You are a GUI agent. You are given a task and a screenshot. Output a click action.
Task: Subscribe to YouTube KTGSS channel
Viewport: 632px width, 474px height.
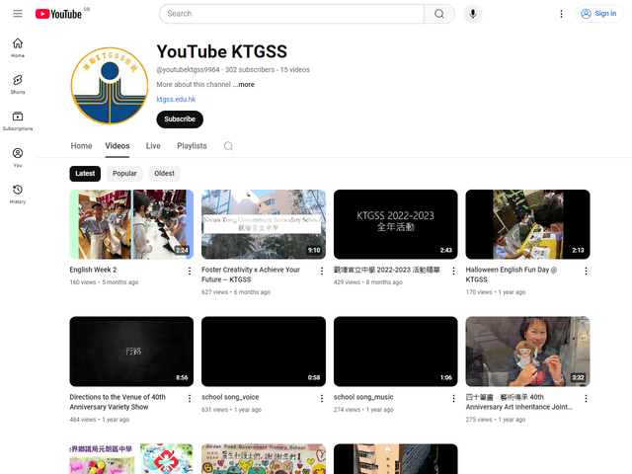[180, 119]
